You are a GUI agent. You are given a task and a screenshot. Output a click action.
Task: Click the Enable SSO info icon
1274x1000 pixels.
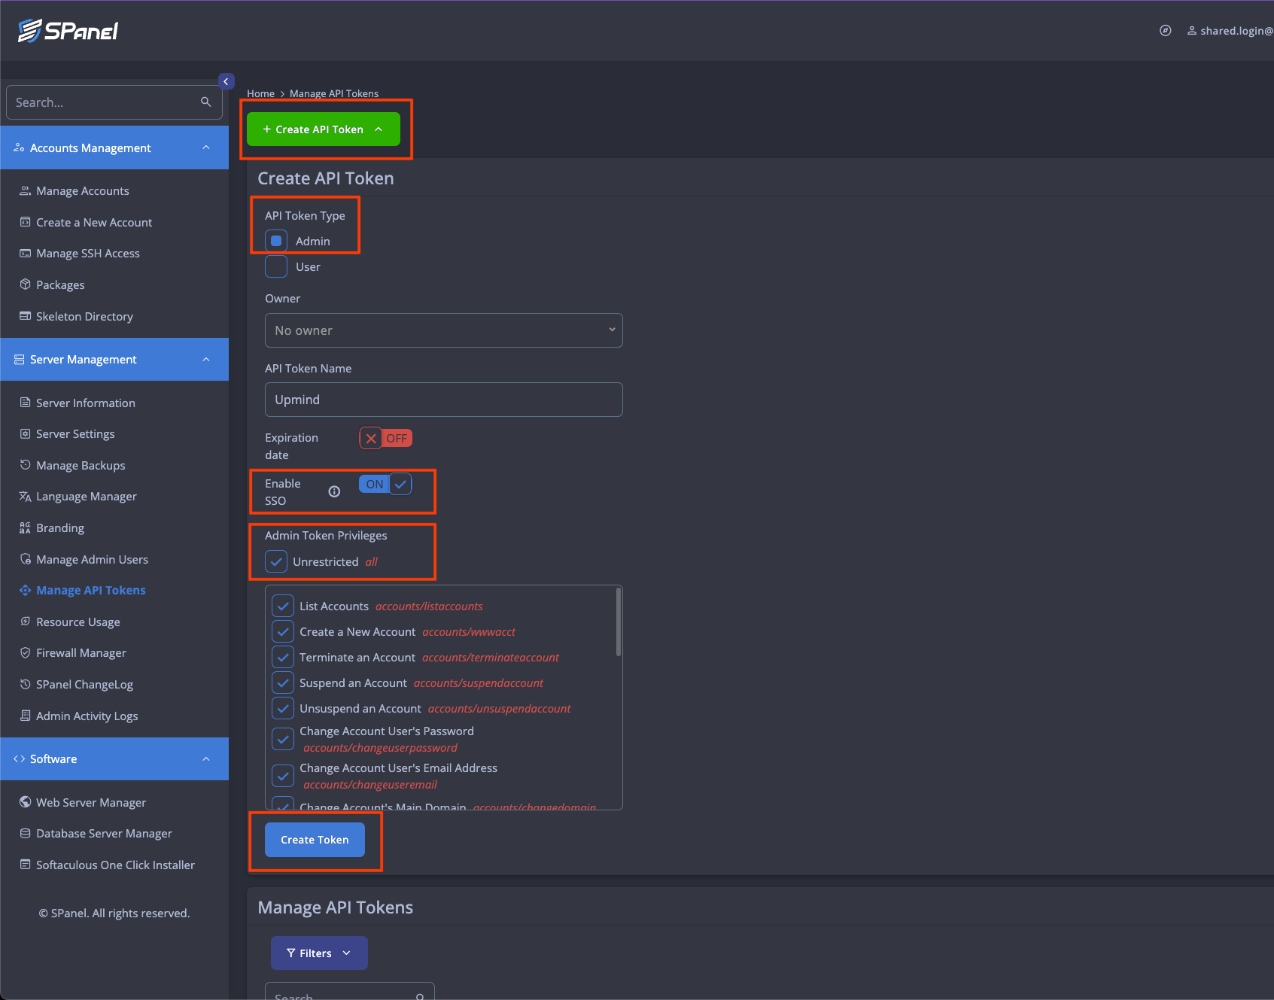pos(334,492)
